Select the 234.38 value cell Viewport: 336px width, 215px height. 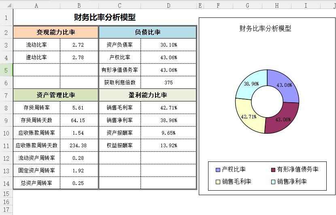tap(79, 145)
